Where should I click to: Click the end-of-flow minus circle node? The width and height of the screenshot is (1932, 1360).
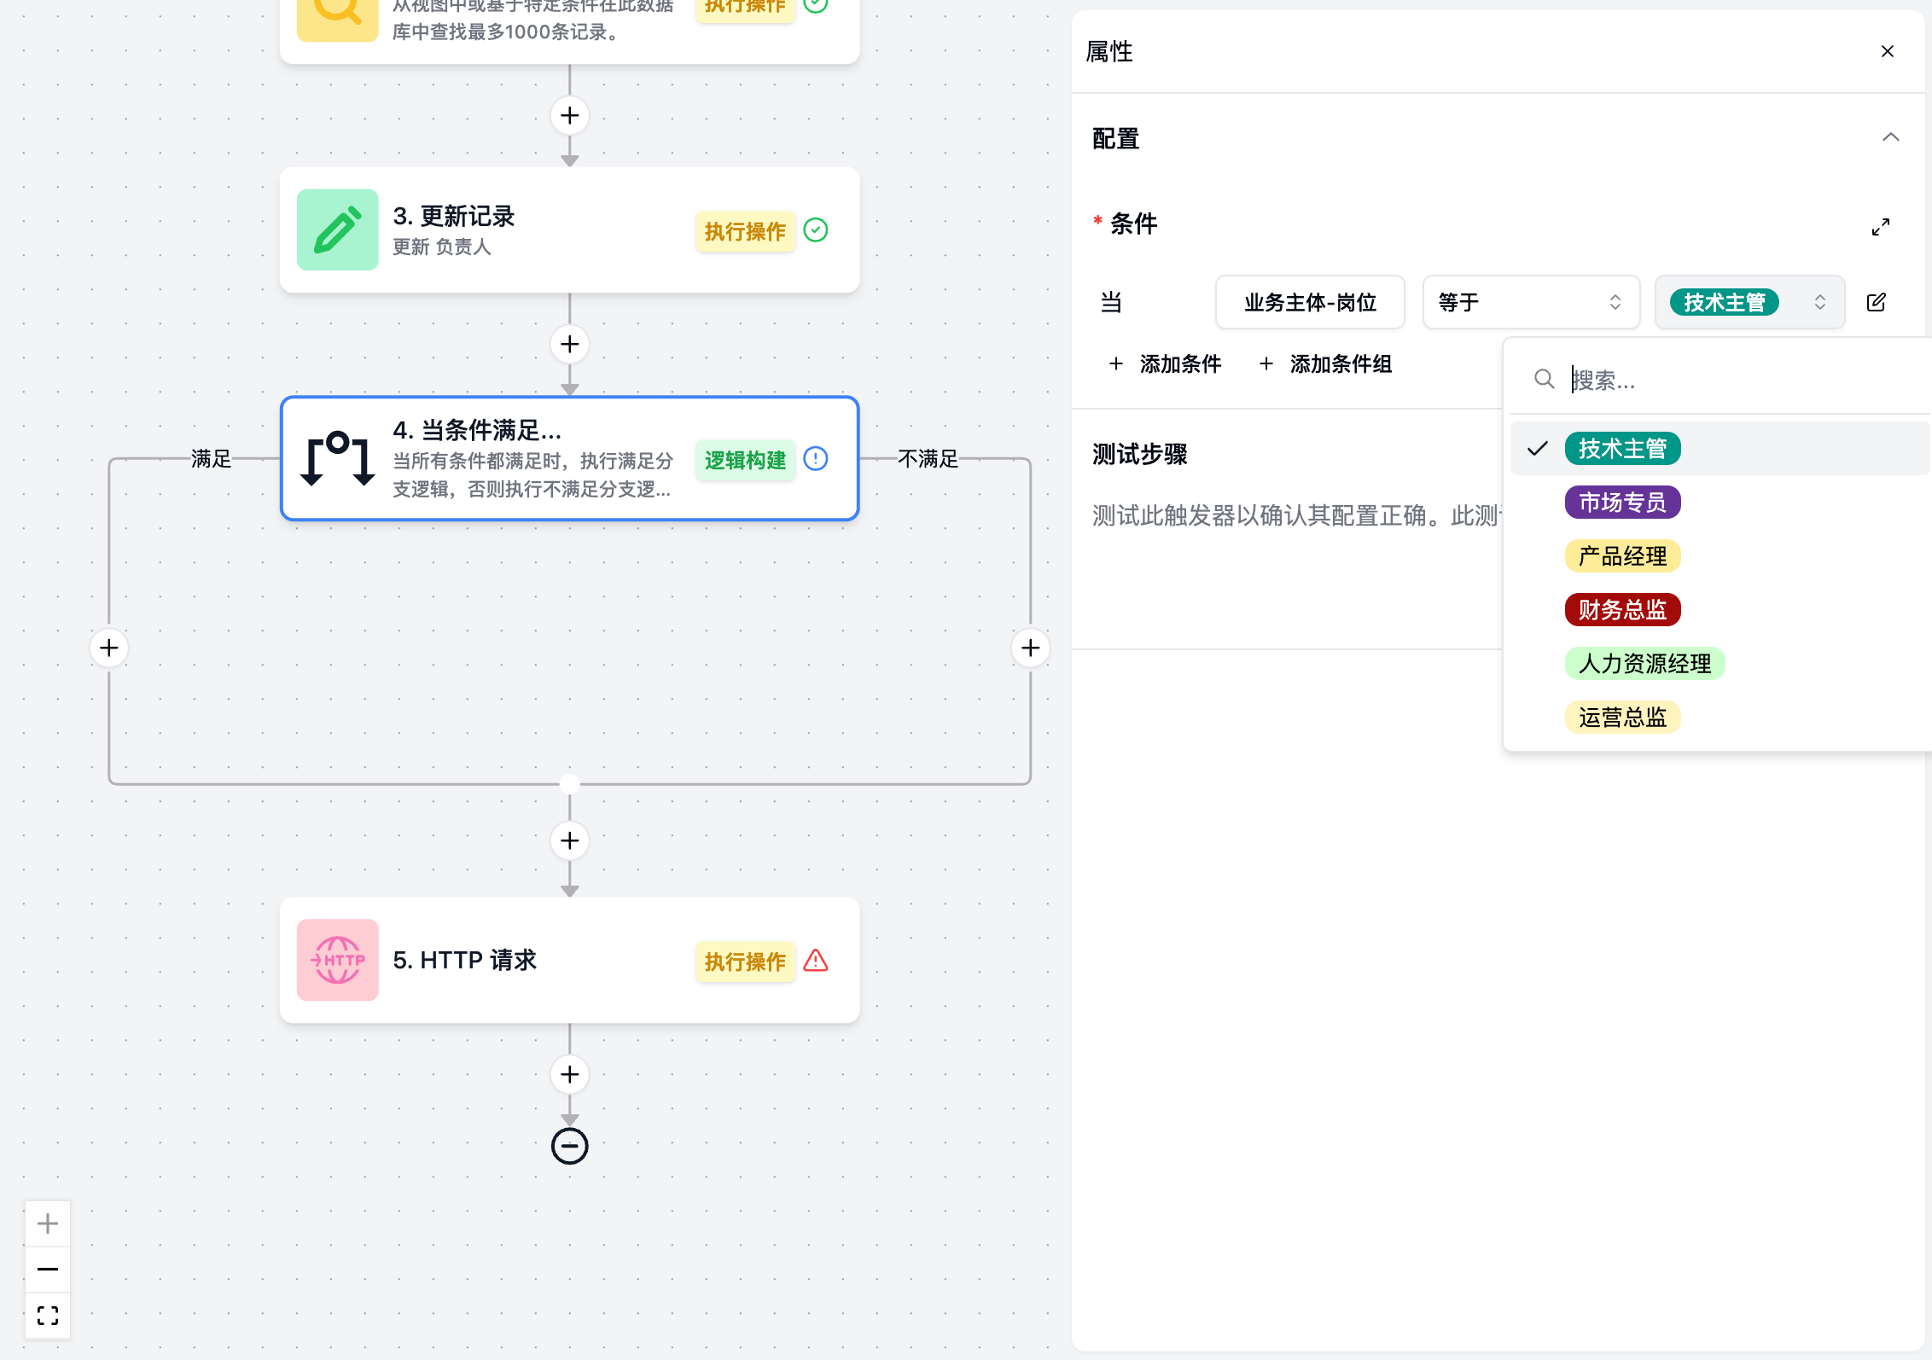[x=569, y=1146]
